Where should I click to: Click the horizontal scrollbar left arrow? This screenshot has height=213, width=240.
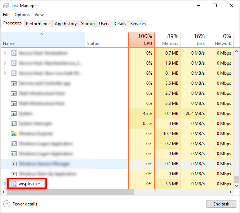tap(4, 192)
